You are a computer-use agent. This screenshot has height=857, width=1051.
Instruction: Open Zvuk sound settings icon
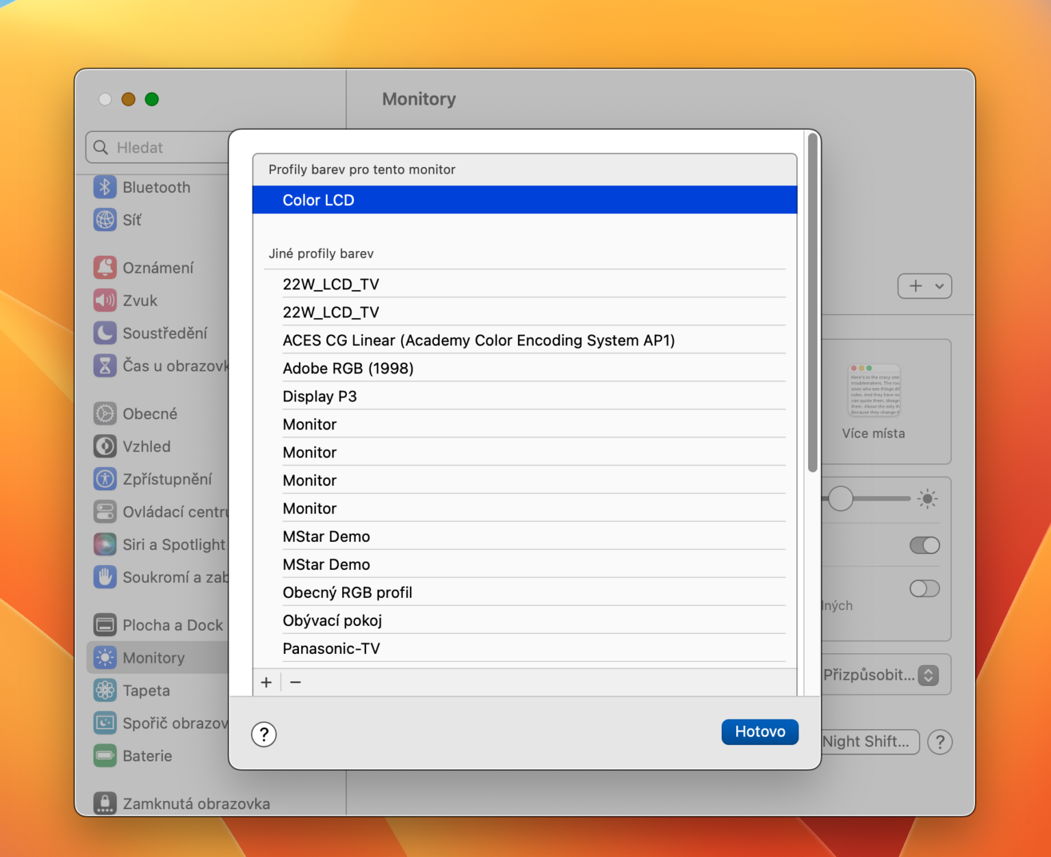click(x=105, y=300)
